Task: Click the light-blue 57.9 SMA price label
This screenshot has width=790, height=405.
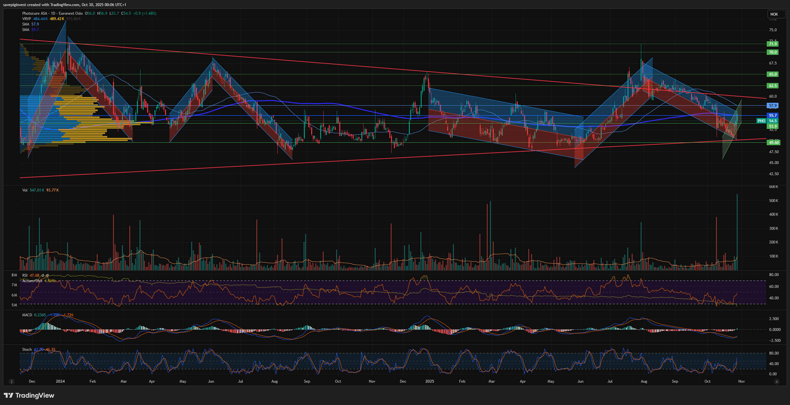Action: 773,106
